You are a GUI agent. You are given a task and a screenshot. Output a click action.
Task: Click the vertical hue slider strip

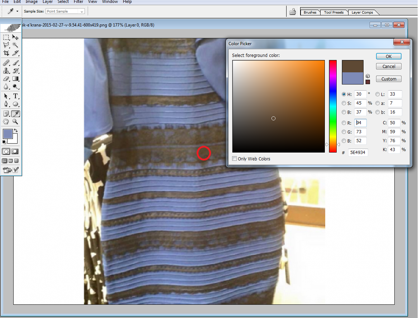333,106
